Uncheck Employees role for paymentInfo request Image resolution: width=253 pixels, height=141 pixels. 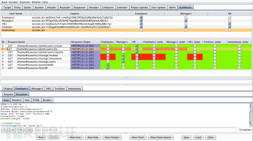pyautogui.click(x=108, y=65)
